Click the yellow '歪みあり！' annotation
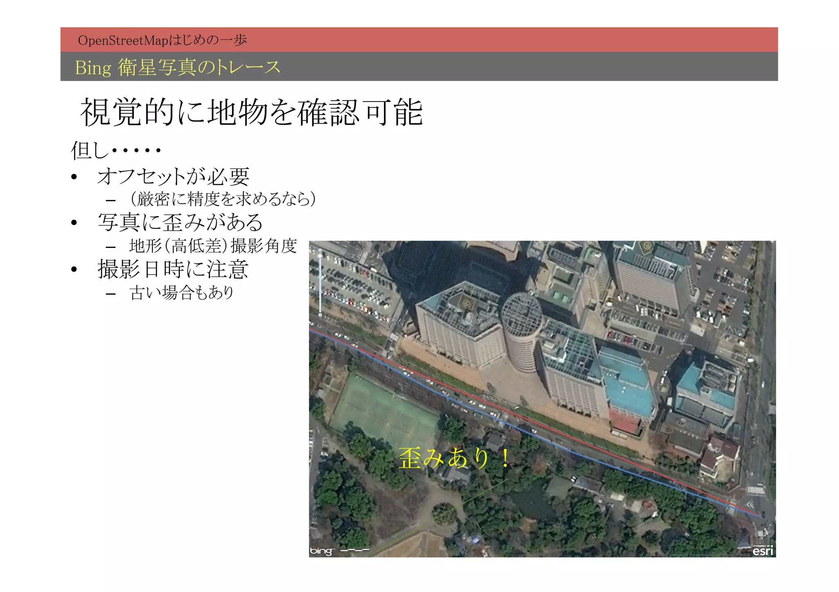The width and height of the screenshot is (839, 592). (454, 458)
